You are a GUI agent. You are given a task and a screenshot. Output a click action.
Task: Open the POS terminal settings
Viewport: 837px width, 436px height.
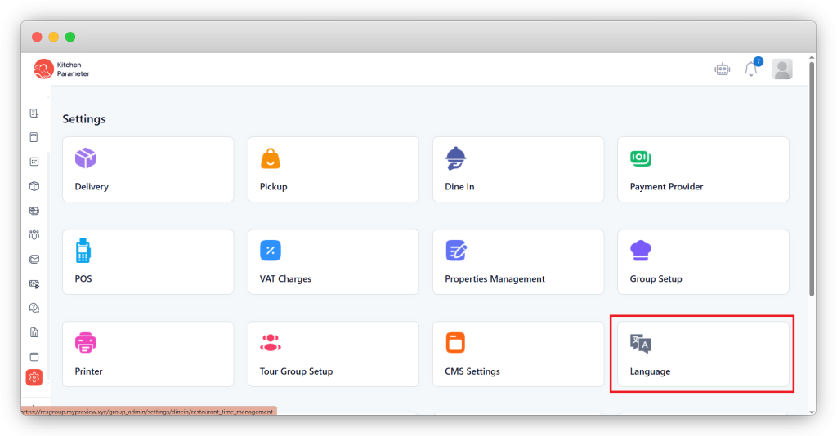click(148, 261)
